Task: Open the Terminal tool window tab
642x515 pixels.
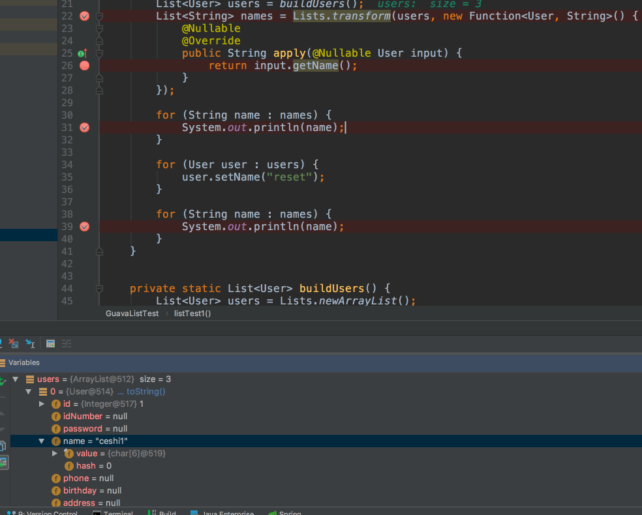Action: (x=113, y=513)
